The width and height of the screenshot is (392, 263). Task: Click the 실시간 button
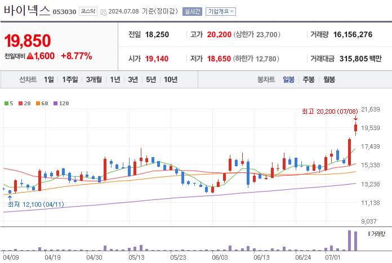pyautogui.click(x=192, y=11)
